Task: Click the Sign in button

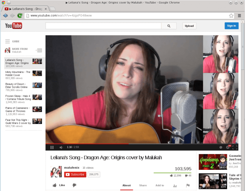Action: (231, 26)
